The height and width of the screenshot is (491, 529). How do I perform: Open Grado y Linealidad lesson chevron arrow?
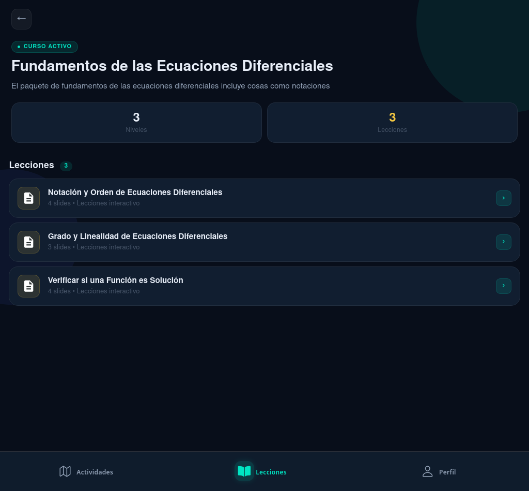[503, 242]
